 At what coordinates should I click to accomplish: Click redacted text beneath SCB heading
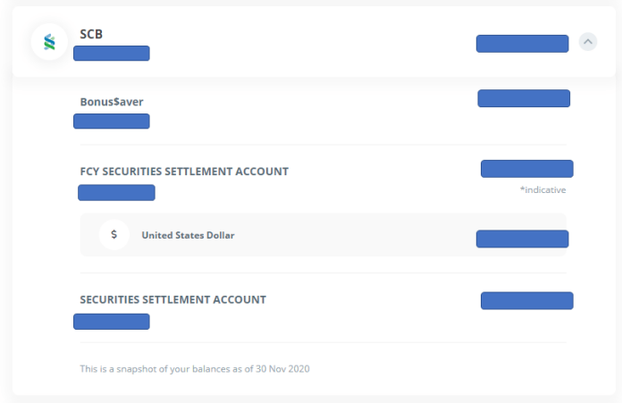(x=112, y=53)
